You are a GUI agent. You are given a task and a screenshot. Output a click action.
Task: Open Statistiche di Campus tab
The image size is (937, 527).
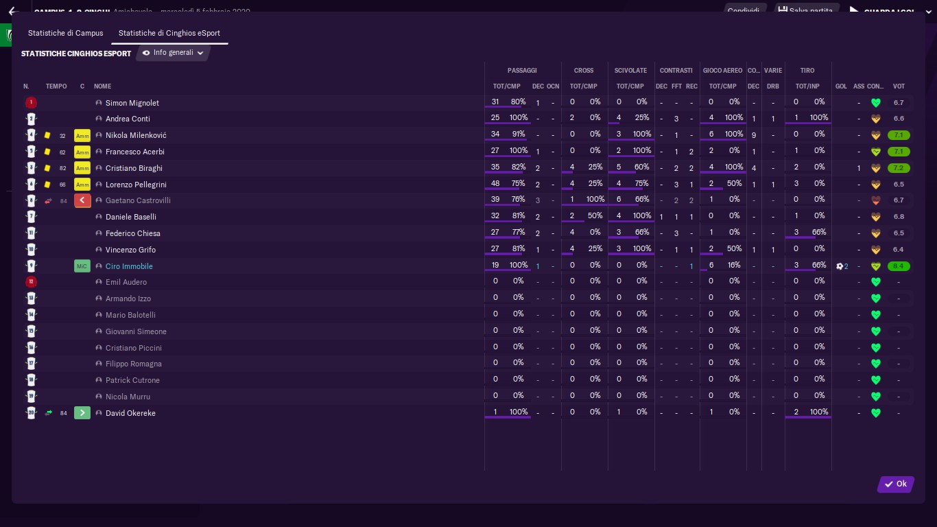[x=65, y=33]
